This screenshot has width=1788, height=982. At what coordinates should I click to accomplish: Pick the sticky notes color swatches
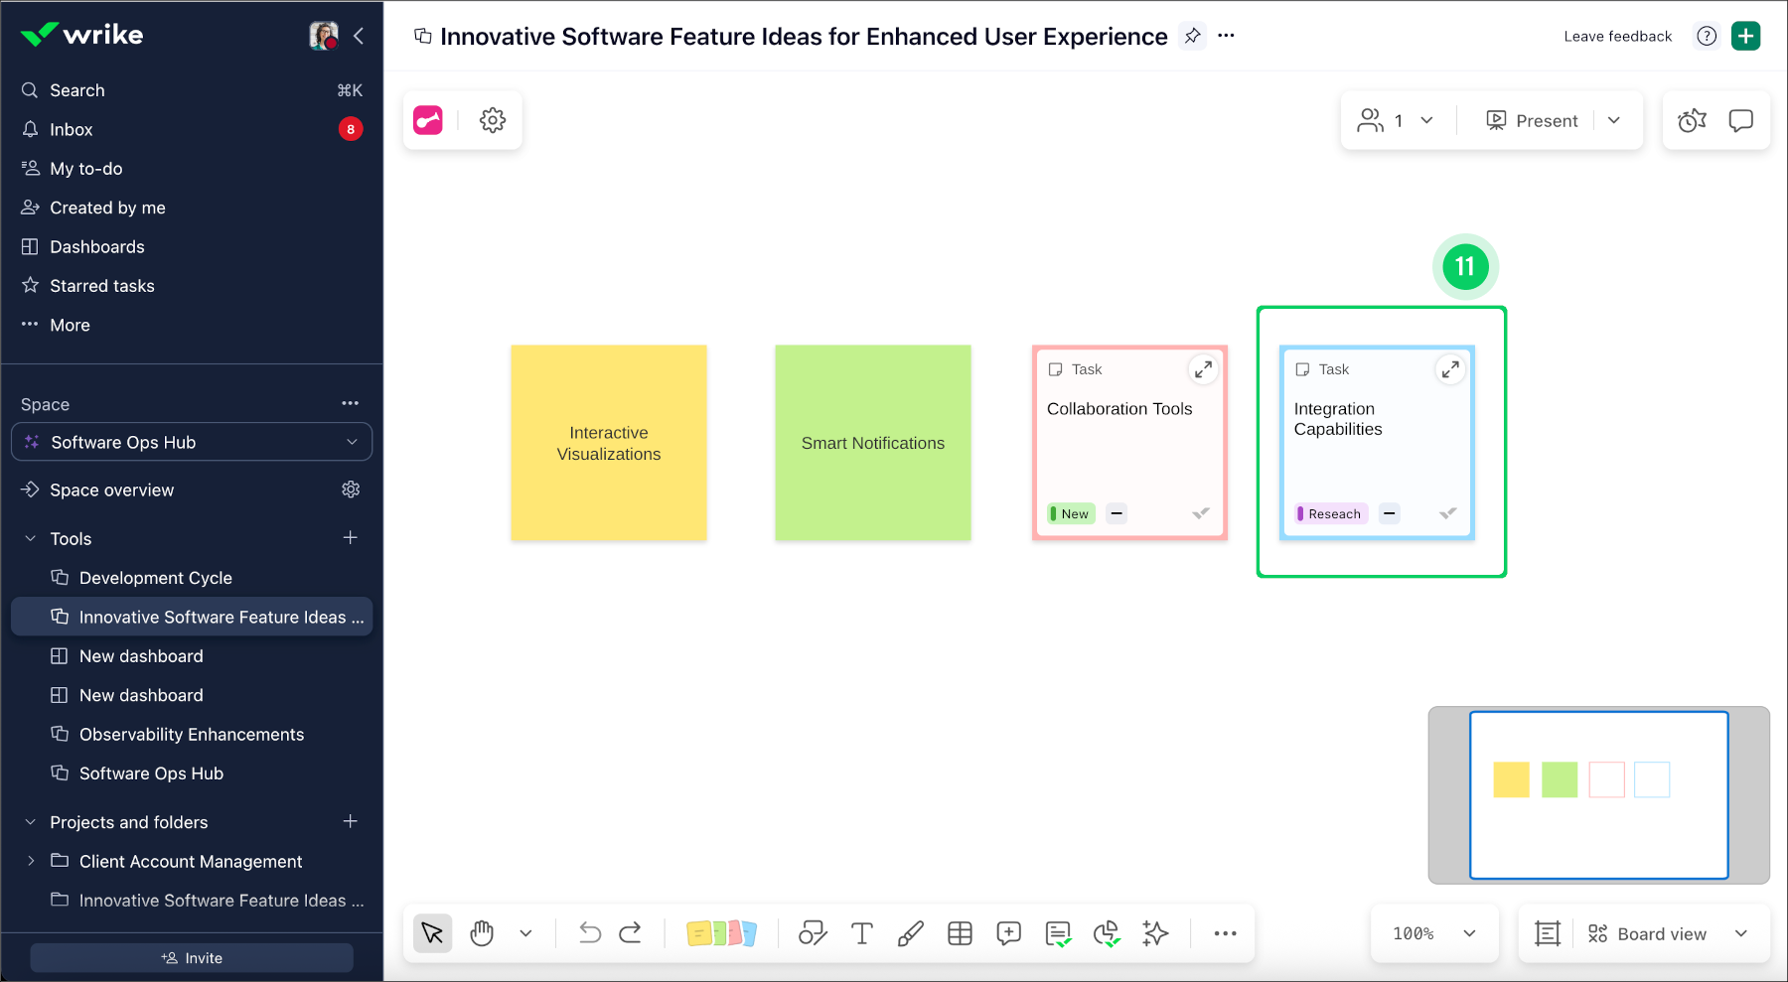coord(721,933)
